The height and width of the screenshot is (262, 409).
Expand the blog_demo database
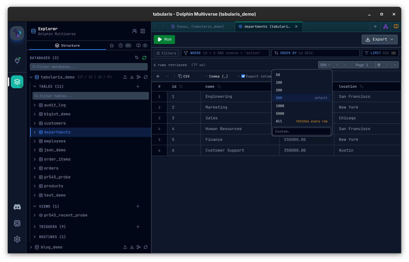tap(31, 247)
